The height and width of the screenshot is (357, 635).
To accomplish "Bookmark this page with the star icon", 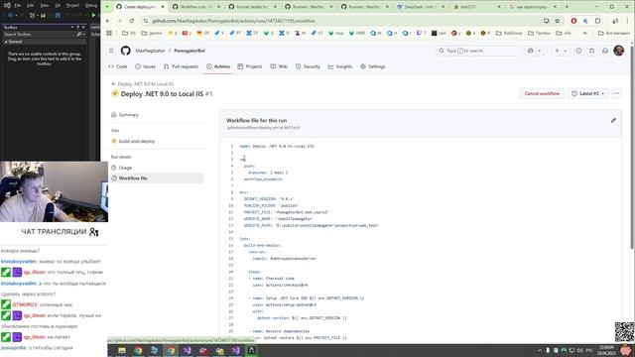I will click(x=558, y=21).
